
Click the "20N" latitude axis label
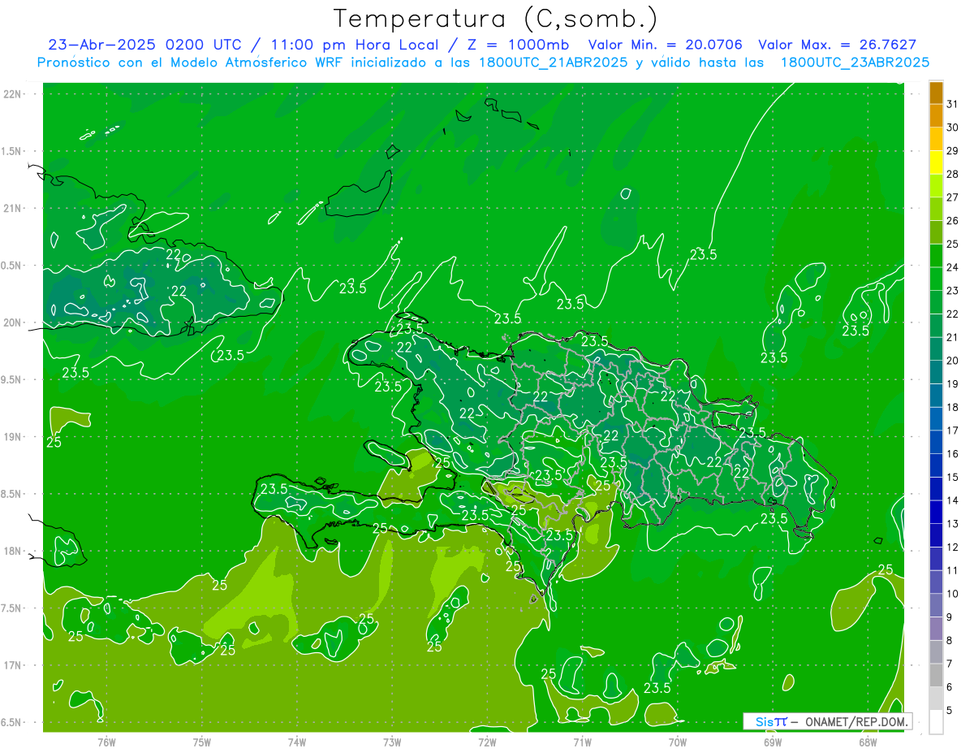pyautogui.click(x=13, y=322)
